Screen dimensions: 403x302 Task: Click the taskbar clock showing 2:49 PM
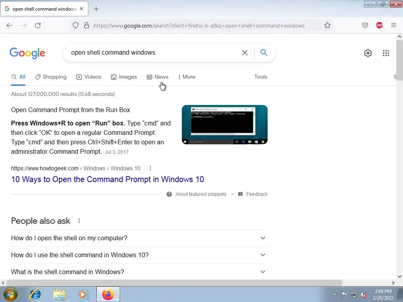coord(383,295)
